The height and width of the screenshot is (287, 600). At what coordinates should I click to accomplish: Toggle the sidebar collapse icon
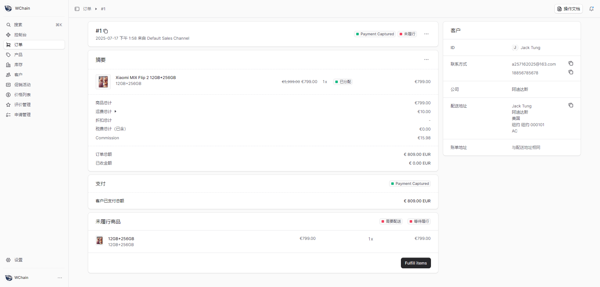pos(77,9)
